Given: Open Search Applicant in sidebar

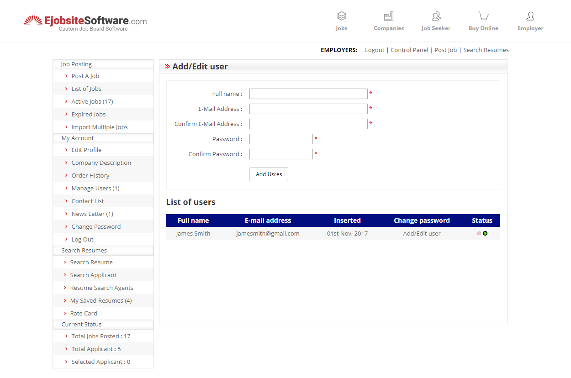Looking at the screenshot, I should [93, 275].
